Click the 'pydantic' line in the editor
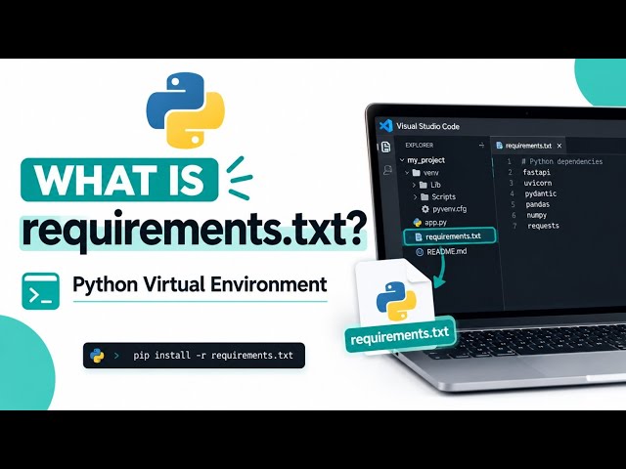The image size is (626, 469). (x=541, y=193)
